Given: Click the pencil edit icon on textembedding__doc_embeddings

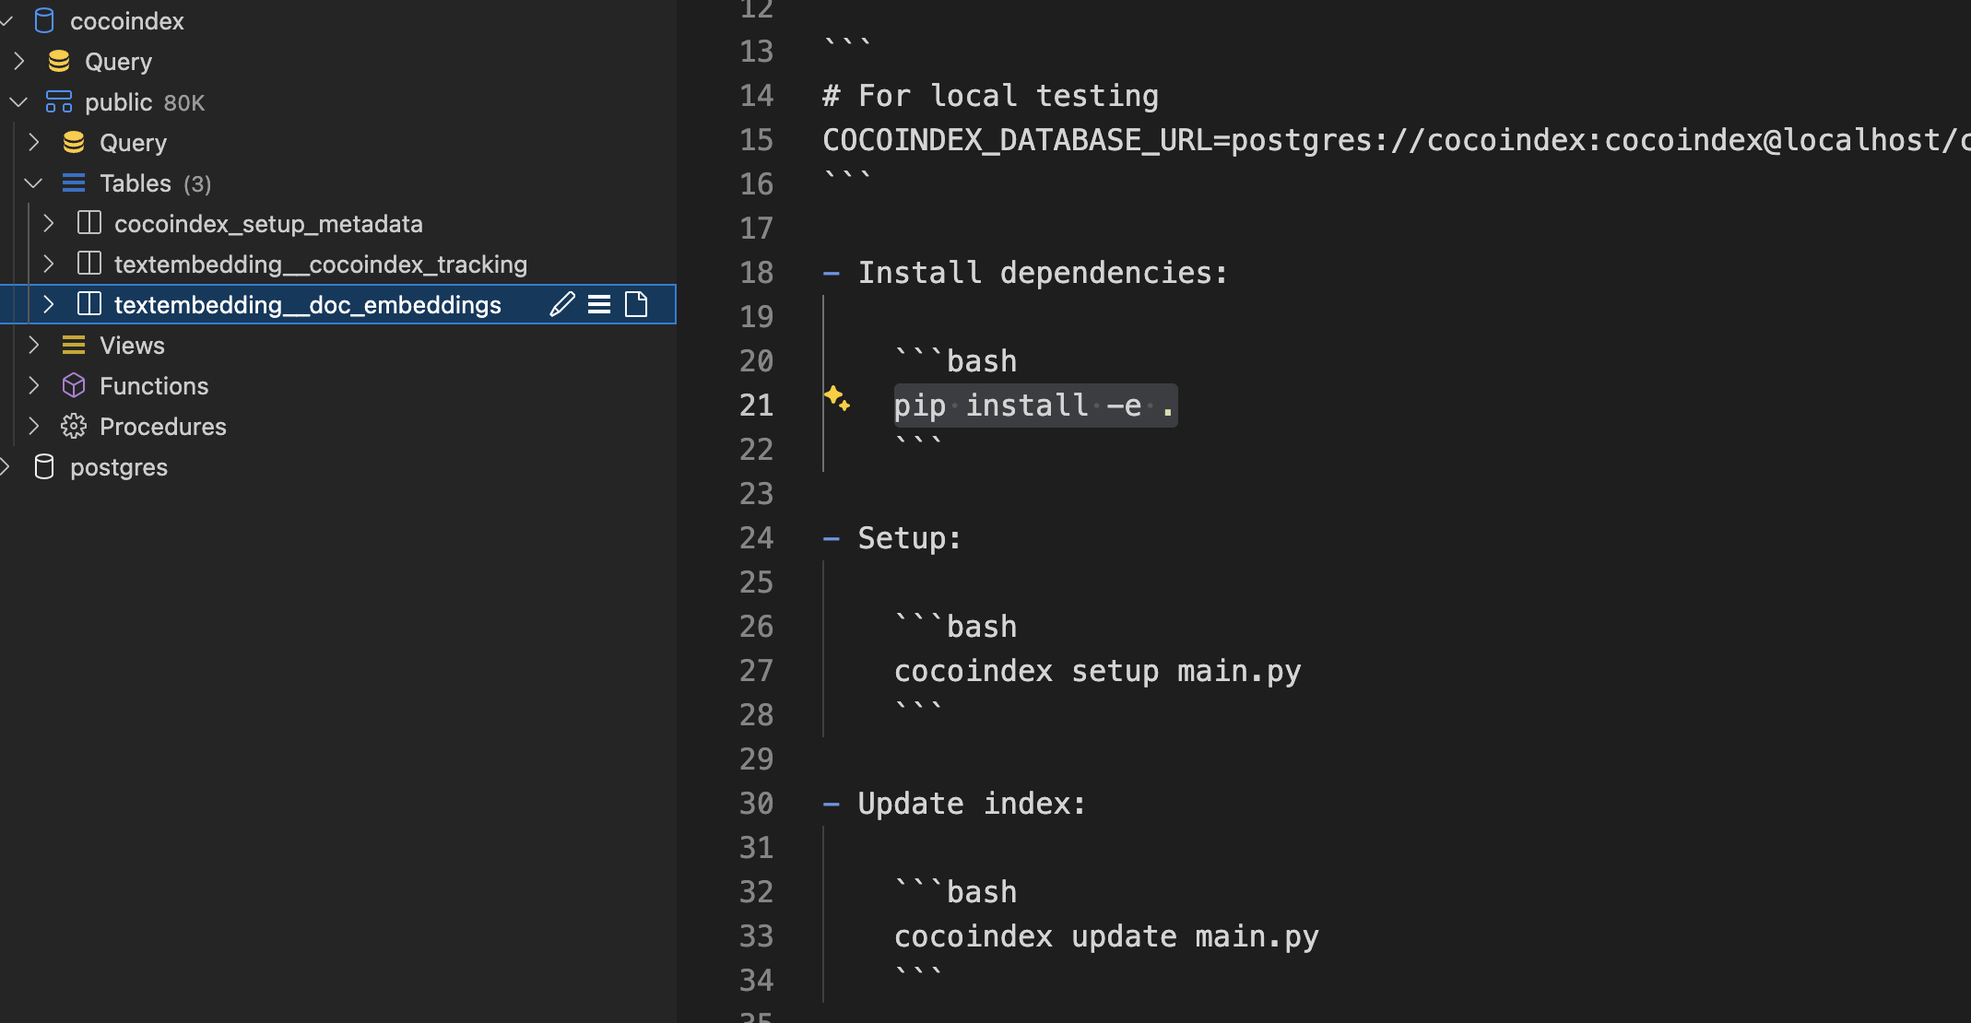Looking at the screenshot, I should (561, 304).
